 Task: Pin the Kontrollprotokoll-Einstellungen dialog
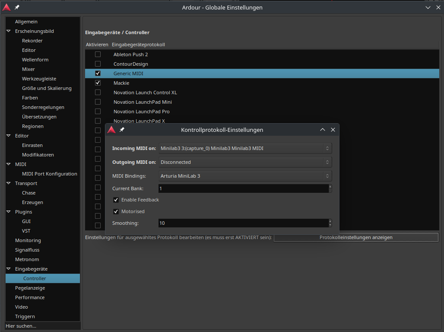tap(122, 130)
